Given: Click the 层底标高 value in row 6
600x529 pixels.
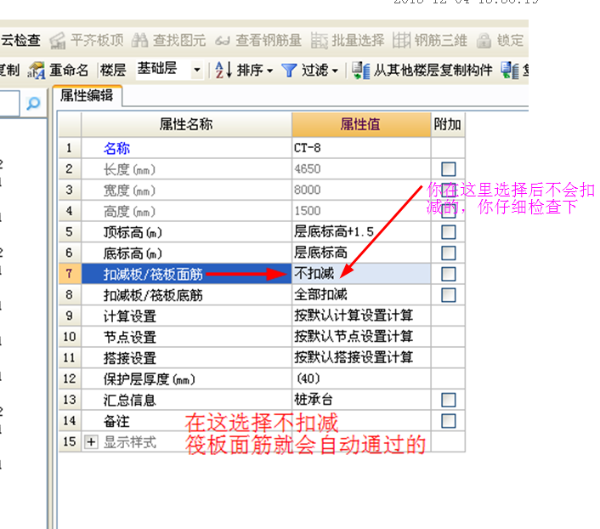Looking at the screenshot, I should coord(361,253).
